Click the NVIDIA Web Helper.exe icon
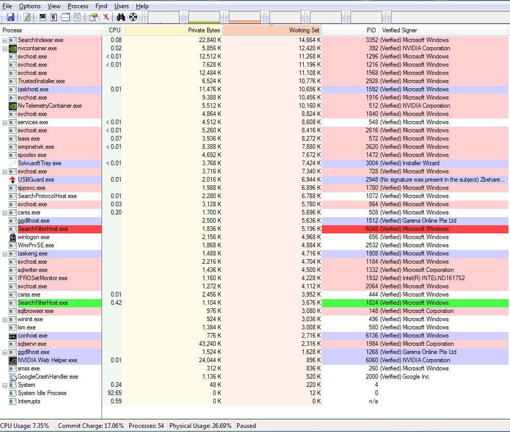 (x=13, y=361)
